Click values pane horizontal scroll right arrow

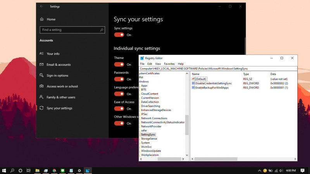tap(295, 159)
